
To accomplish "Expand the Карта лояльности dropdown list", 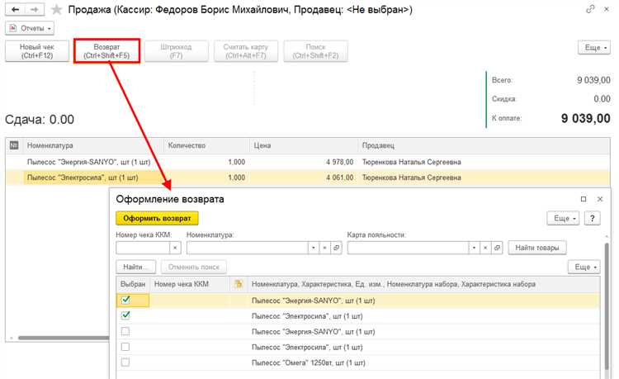I will click(473, 248).
